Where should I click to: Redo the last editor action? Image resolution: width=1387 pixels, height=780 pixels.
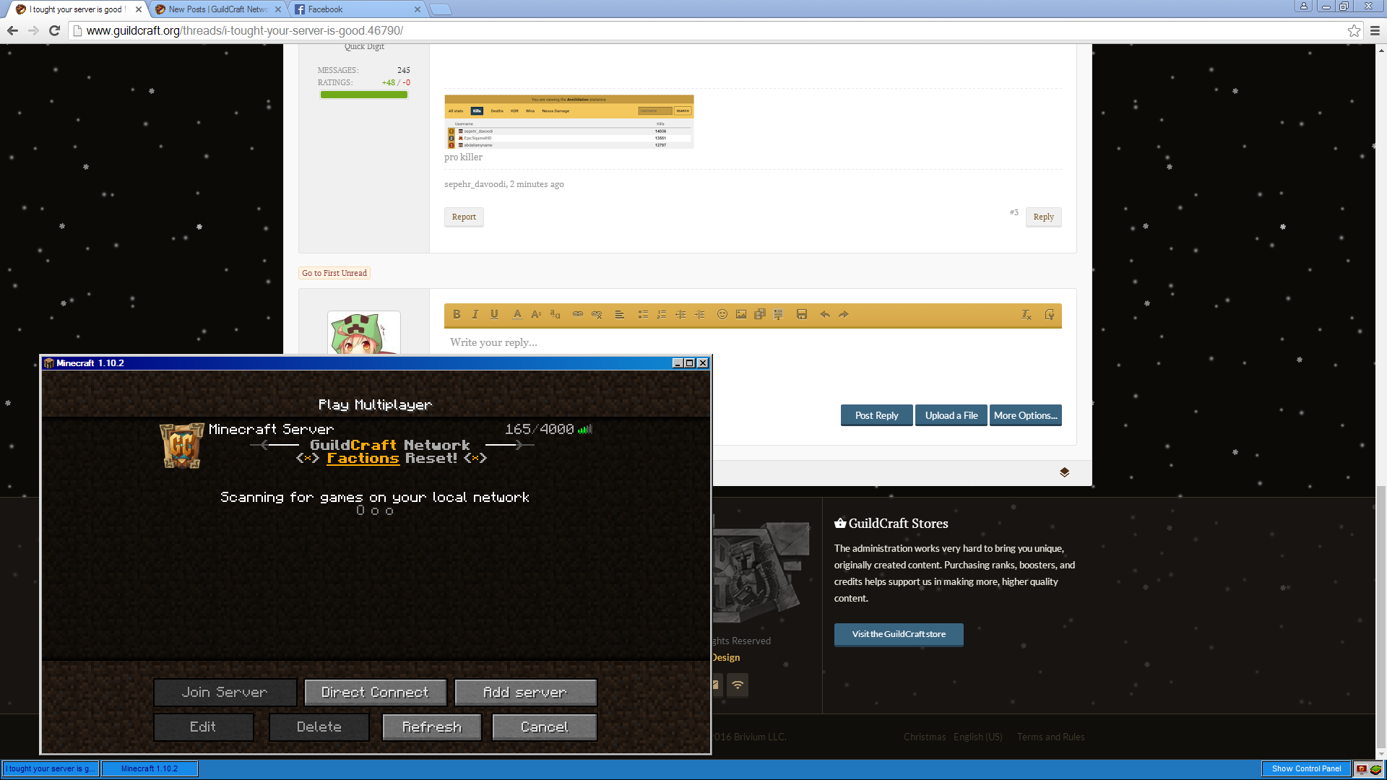pyautogui.click(x=844, y=314)
